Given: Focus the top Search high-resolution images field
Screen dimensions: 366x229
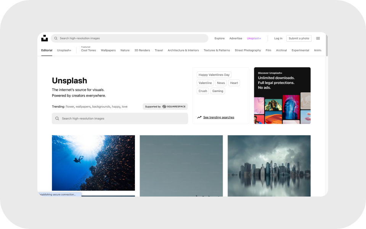Looking at the screenshot, I should (130, 38).
